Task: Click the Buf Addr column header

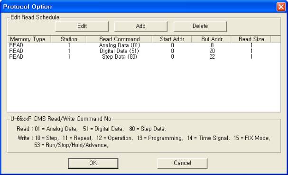Action: tap(212, 39)
